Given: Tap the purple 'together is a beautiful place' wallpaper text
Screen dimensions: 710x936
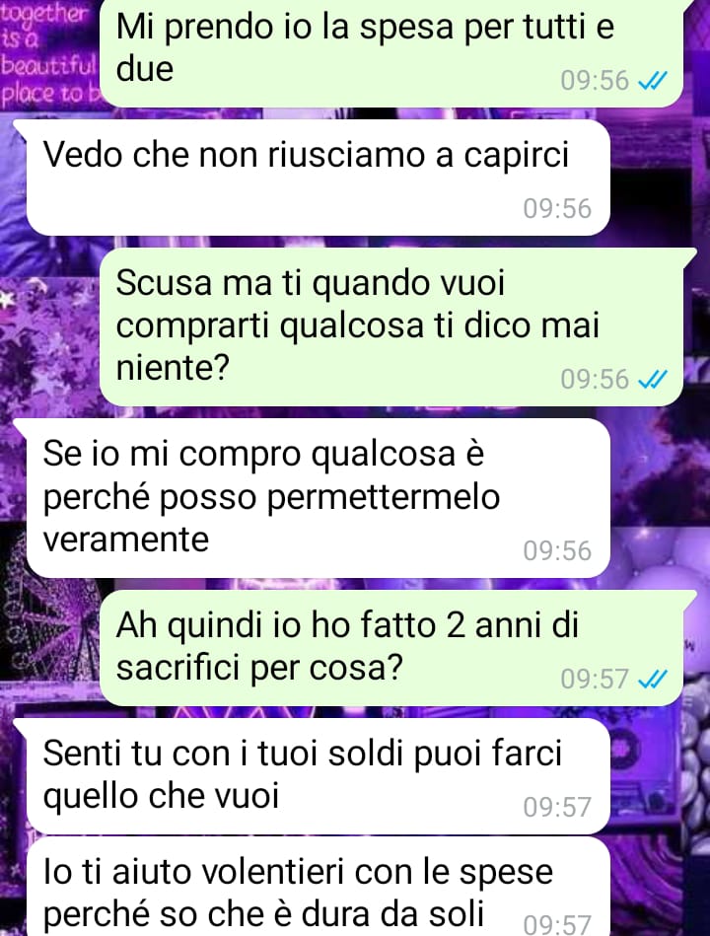Looking at the screenshot, I should point(47,55).
